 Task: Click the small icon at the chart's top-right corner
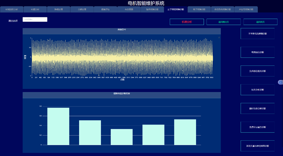point(219,38)
